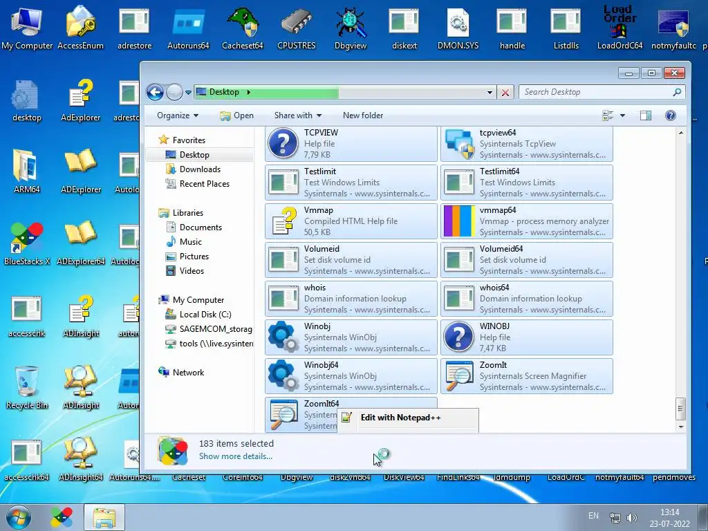
Task: Open the volume speaker tray icon
Action: [x=632, y=517]
